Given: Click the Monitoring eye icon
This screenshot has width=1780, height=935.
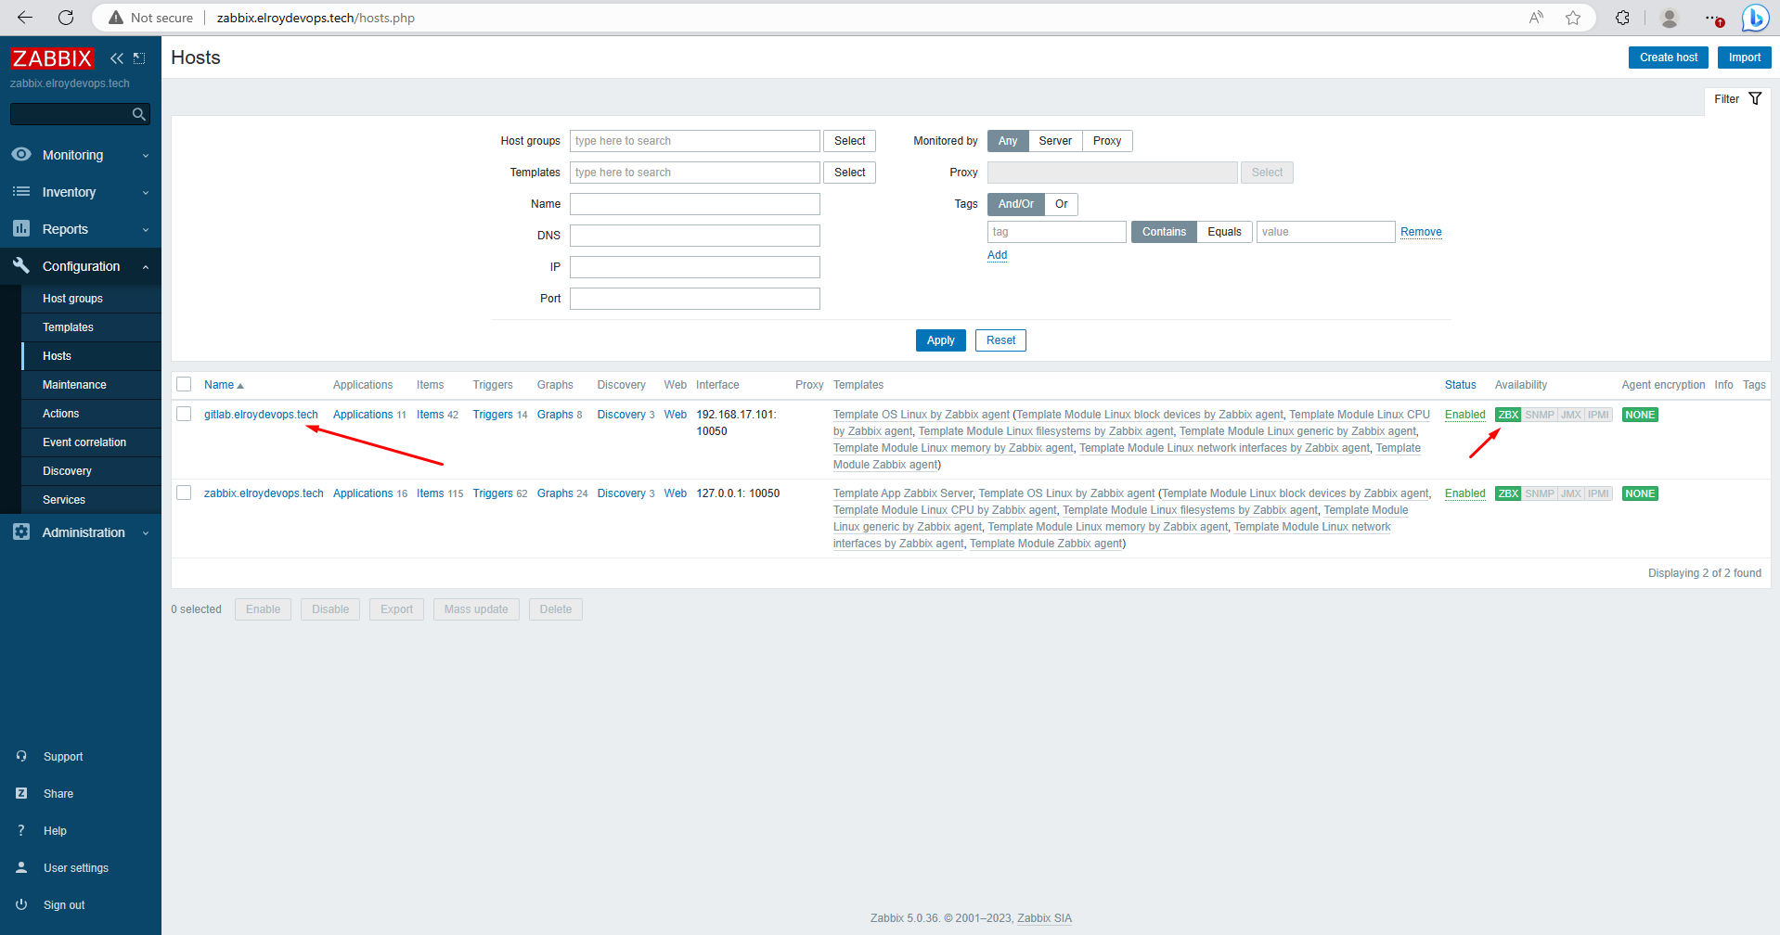Looking at the screenshot, I should point(21,154).
